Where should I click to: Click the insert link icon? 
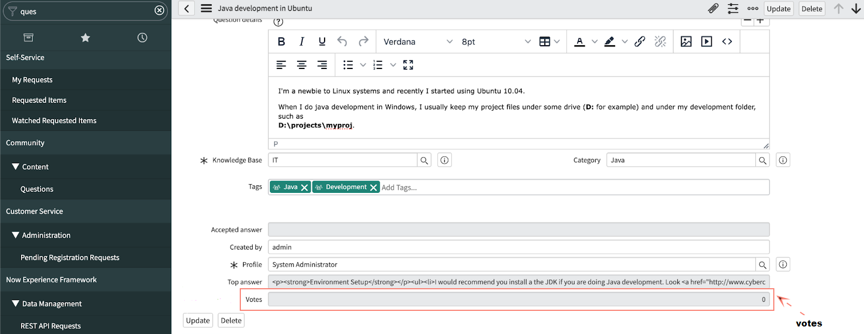639,41
